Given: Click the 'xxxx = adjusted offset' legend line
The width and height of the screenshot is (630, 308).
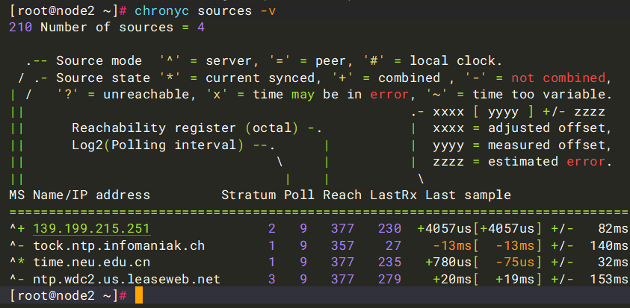Looking at the screenshot, I should pyautogui.click(x=522, y=128).
